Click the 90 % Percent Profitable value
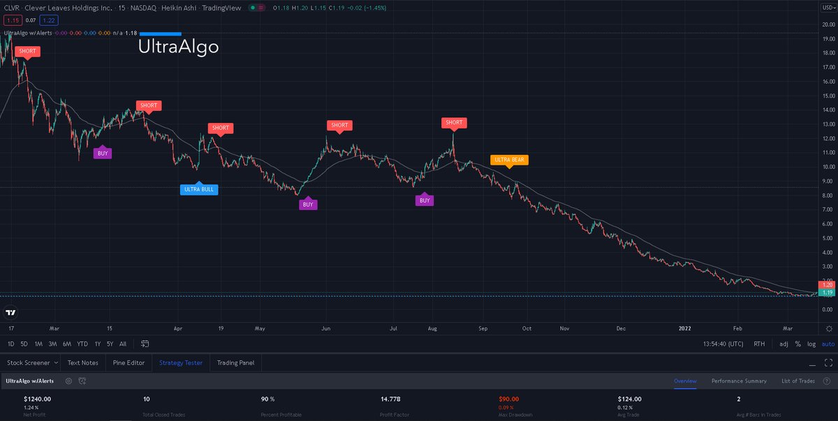Image resolution: width=838 pixels, height=421 pixels. (x=267, y=399)
